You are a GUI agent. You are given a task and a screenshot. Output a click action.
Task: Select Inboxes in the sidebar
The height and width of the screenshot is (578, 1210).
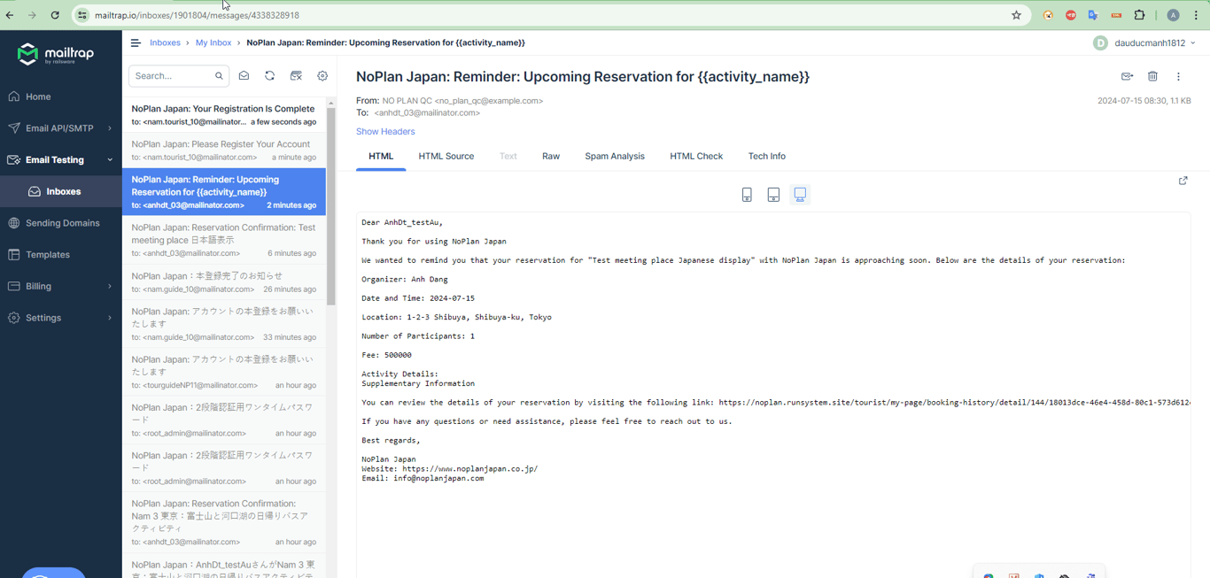61,191
